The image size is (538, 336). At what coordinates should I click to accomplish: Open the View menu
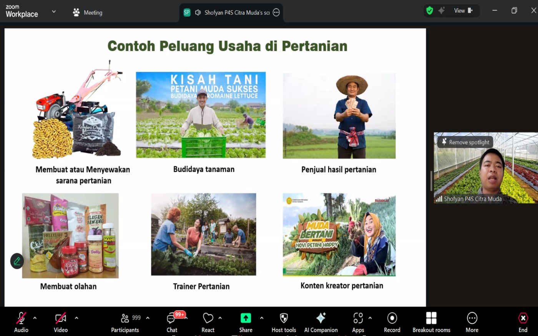(x=463, y=11)
